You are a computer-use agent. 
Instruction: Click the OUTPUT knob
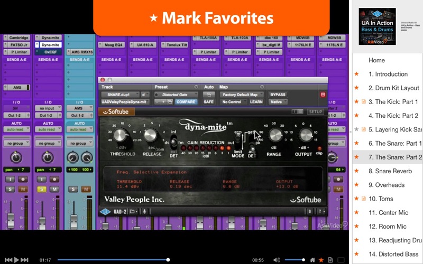pyautogui.click(x=306, y=135)
